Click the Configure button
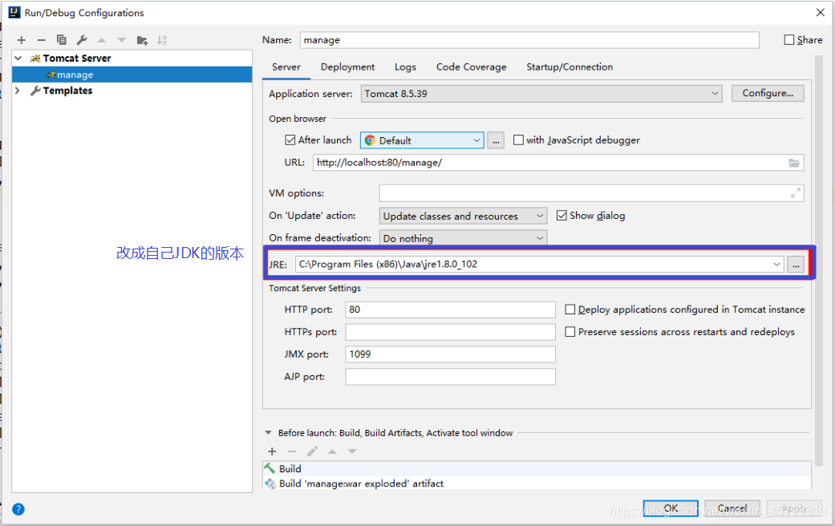Screen dimensions: 835x526 (x=767, y=93)
